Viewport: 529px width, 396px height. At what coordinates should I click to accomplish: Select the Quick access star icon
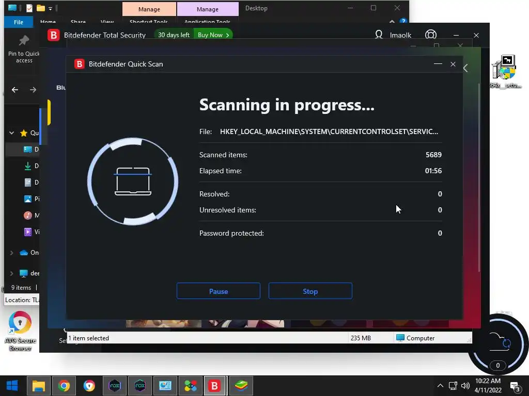pyautogui.click(x=24, y=133)
